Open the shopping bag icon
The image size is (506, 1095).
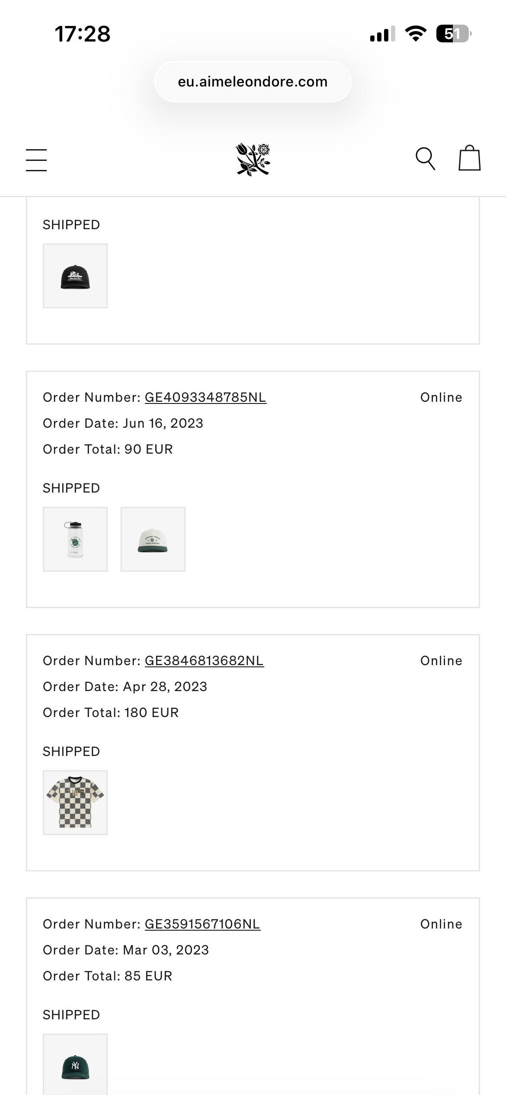(x=470, y=158)
